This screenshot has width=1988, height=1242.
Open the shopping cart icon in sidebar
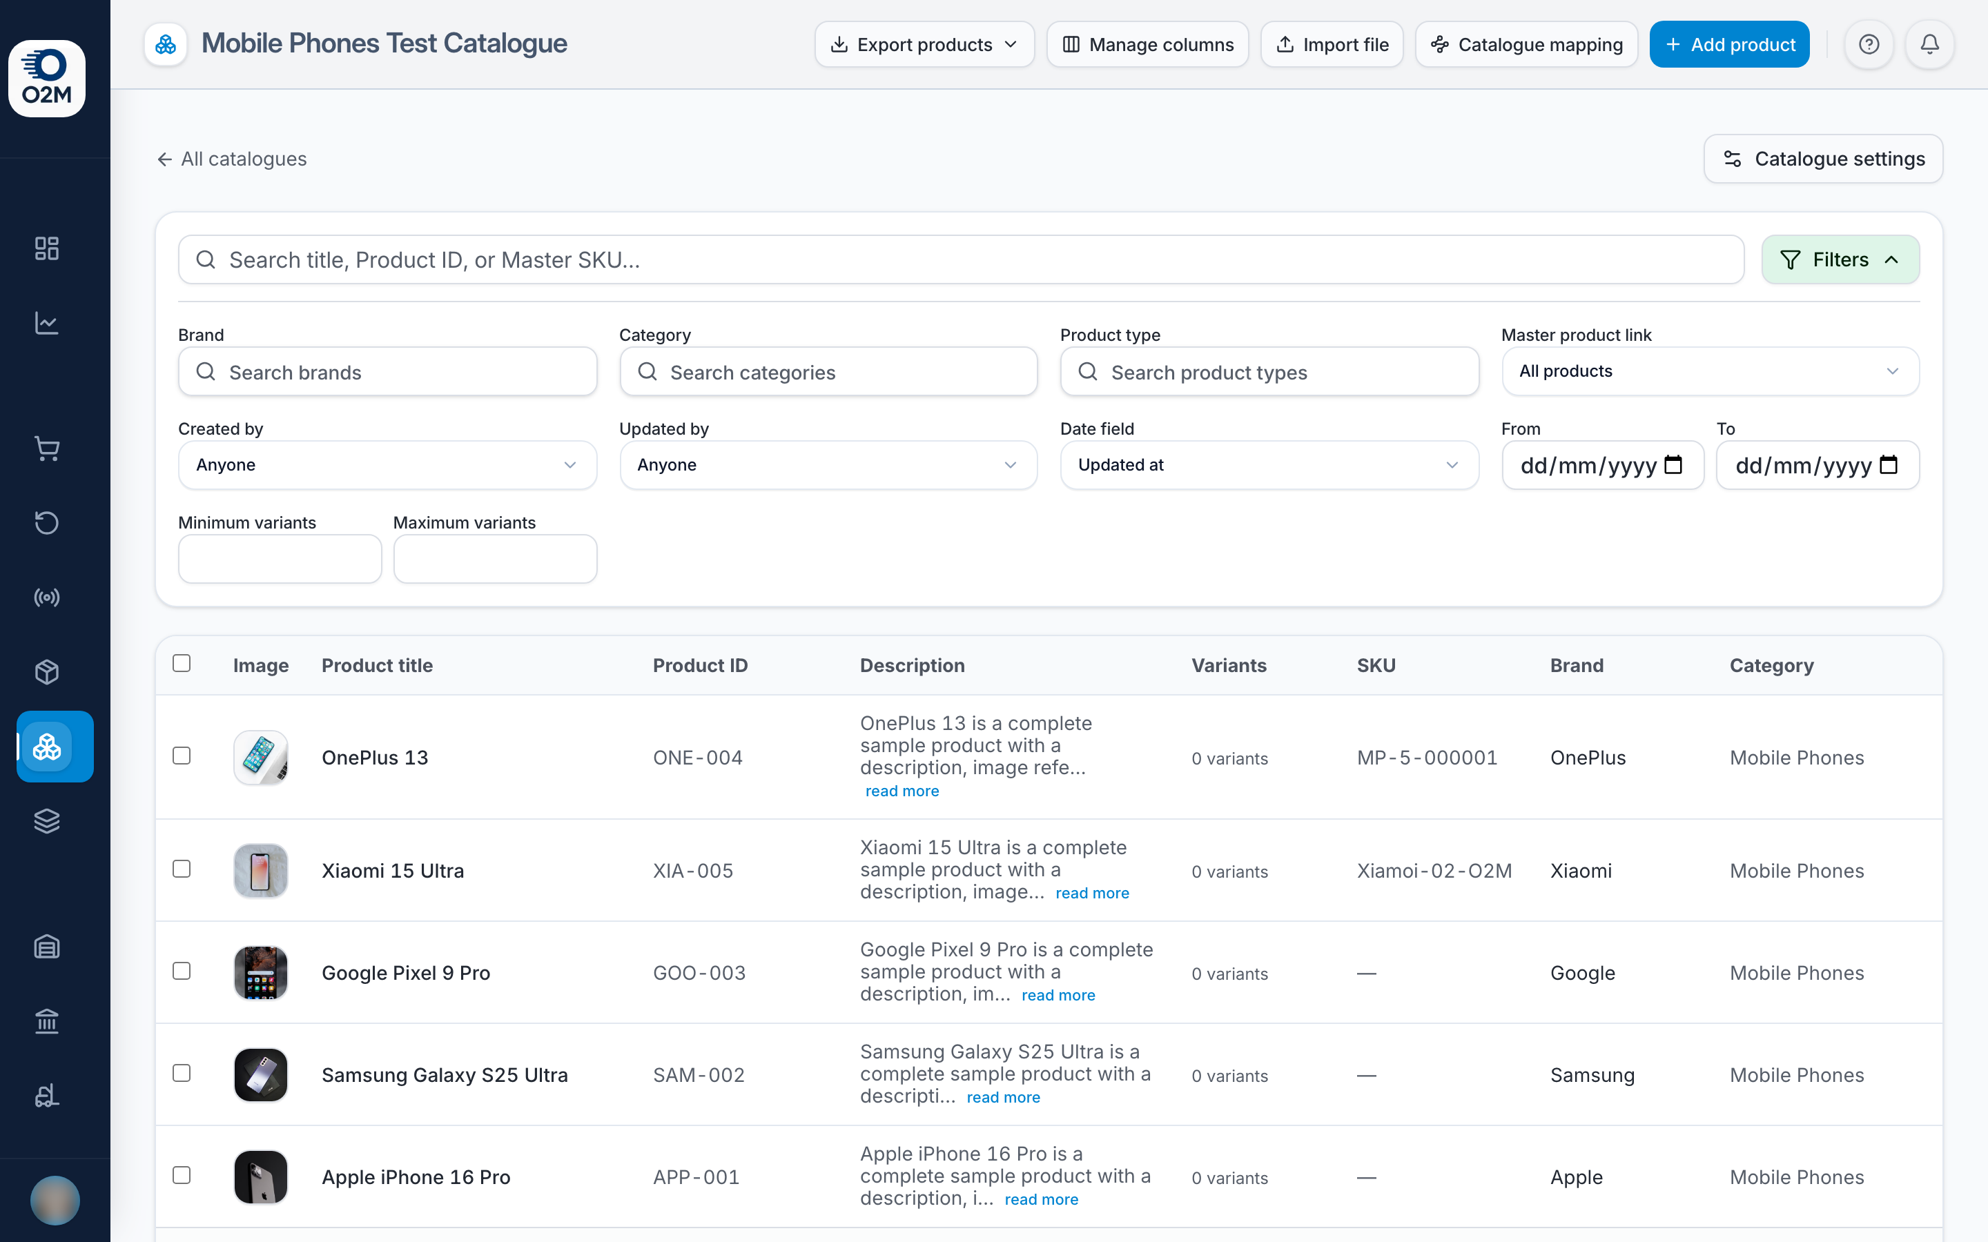[x=47, y=448]
